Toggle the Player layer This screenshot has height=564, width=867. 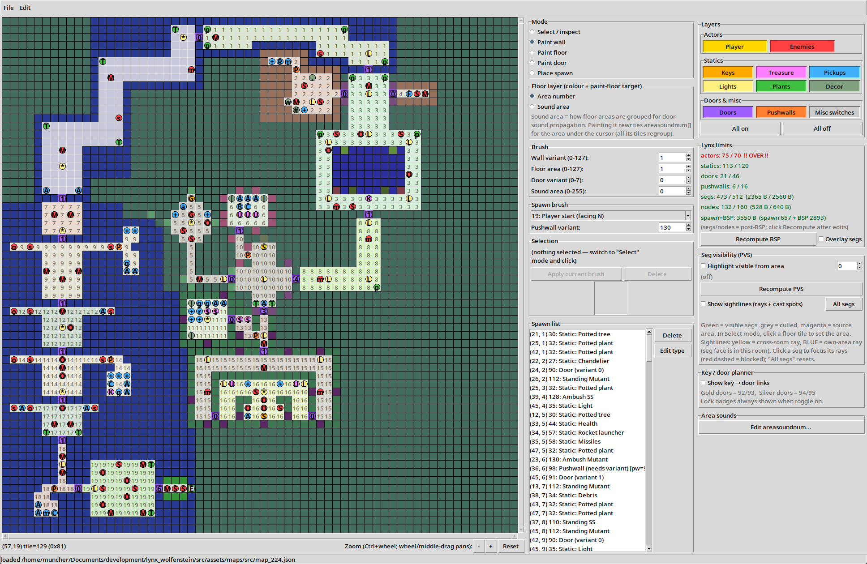tap(734, 47)
